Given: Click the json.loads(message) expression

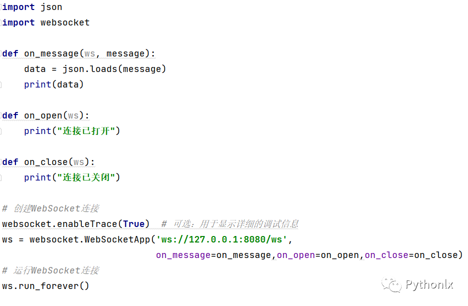Looking at the screenshot, I should pos(114,69).
